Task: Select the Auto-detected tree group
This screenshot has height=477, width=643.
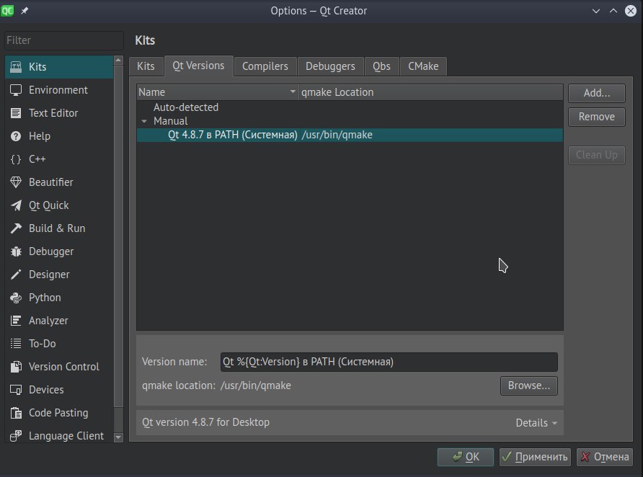Action: click(186, 107)
